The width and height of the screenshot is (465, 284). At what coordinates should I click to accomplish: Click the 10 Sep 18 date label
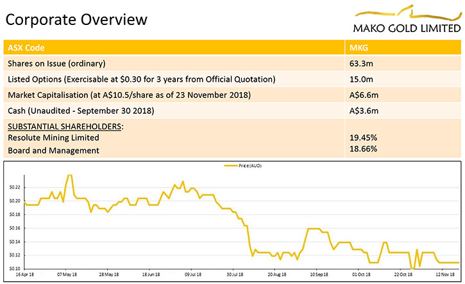[x=319, y=274]
